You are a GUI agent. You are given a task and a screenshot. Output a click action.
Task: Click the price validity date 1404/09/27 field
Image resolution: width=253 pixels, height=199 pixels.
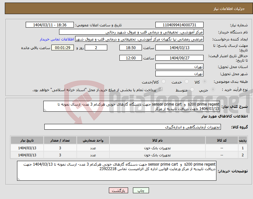(x=179, y=58)
